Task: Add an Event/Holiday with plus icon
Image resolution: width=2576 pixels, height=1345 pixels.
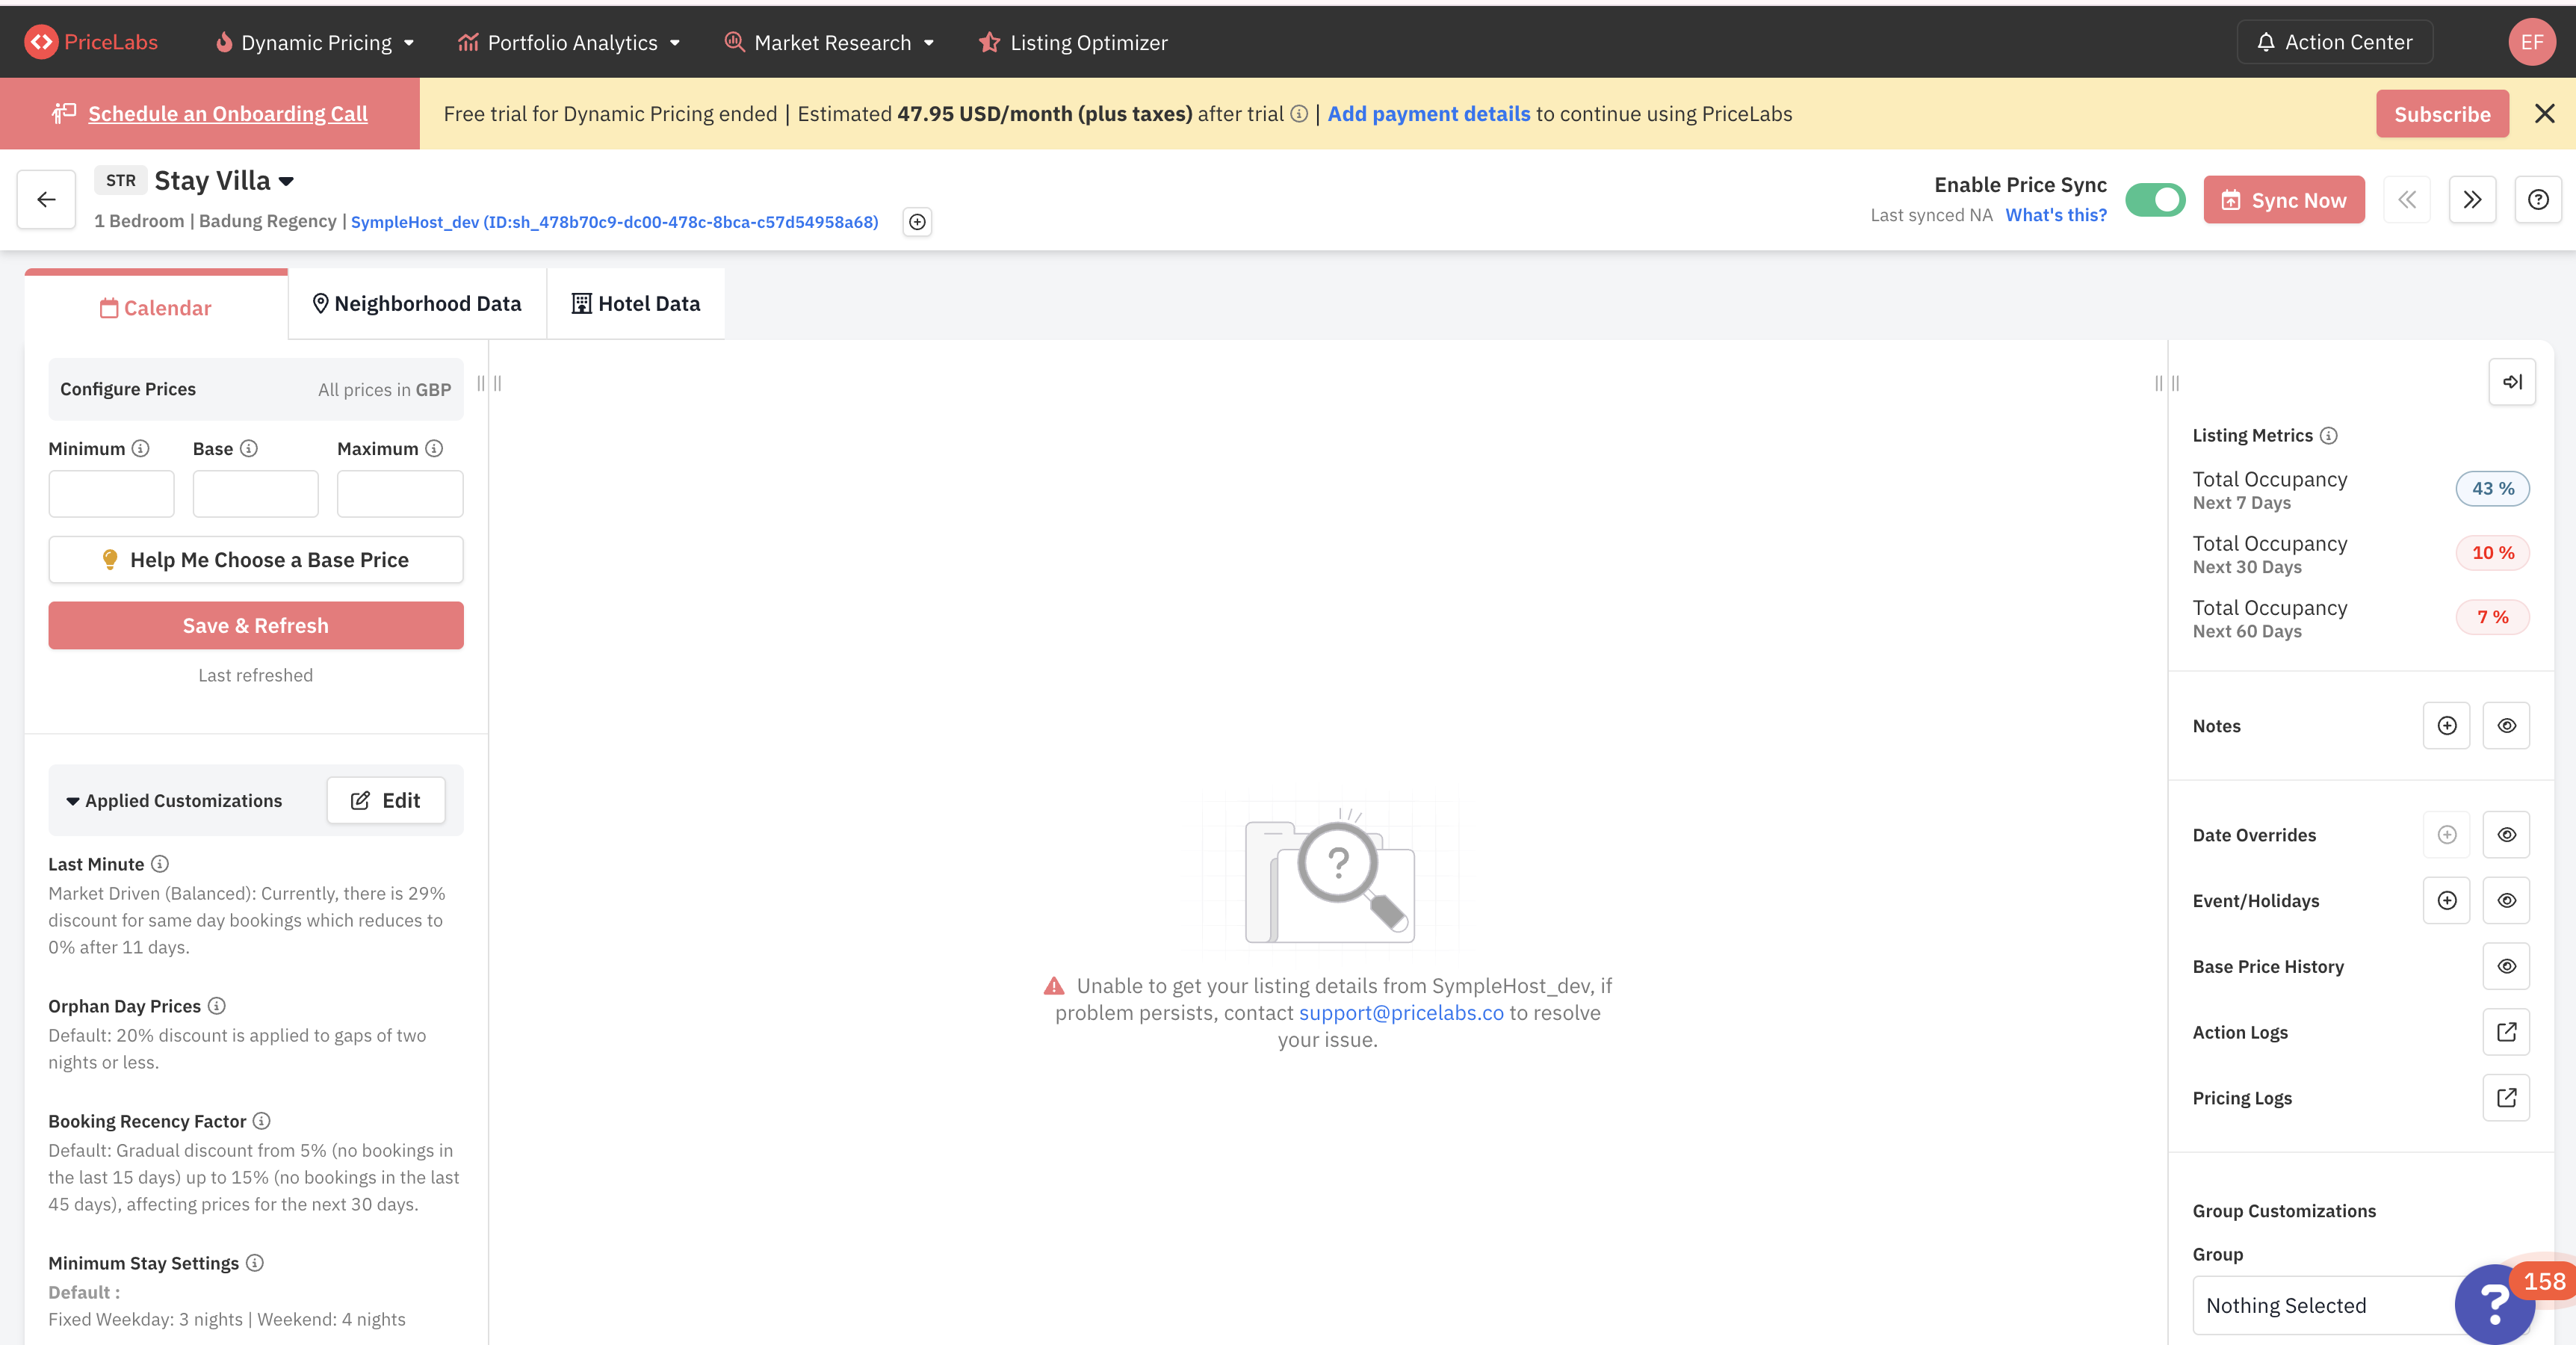Action: 2446,900
